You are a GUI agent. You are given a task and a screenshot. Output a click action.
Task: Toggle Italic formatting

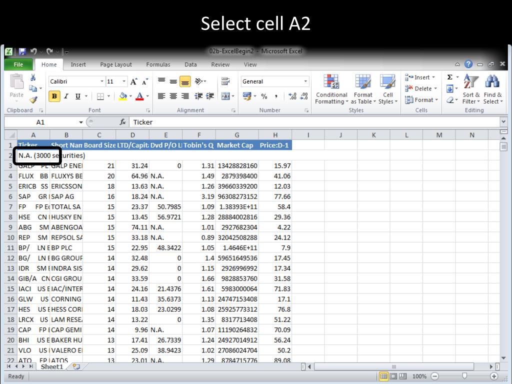[65, 96]
